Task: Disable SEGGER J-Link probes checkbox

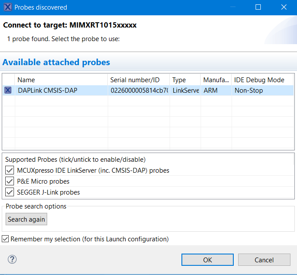Action: coord(10,192)
